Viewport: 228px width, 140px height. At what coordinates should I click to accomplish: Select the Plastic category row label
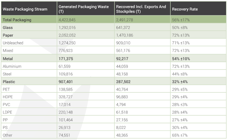[x=9, y=82]
